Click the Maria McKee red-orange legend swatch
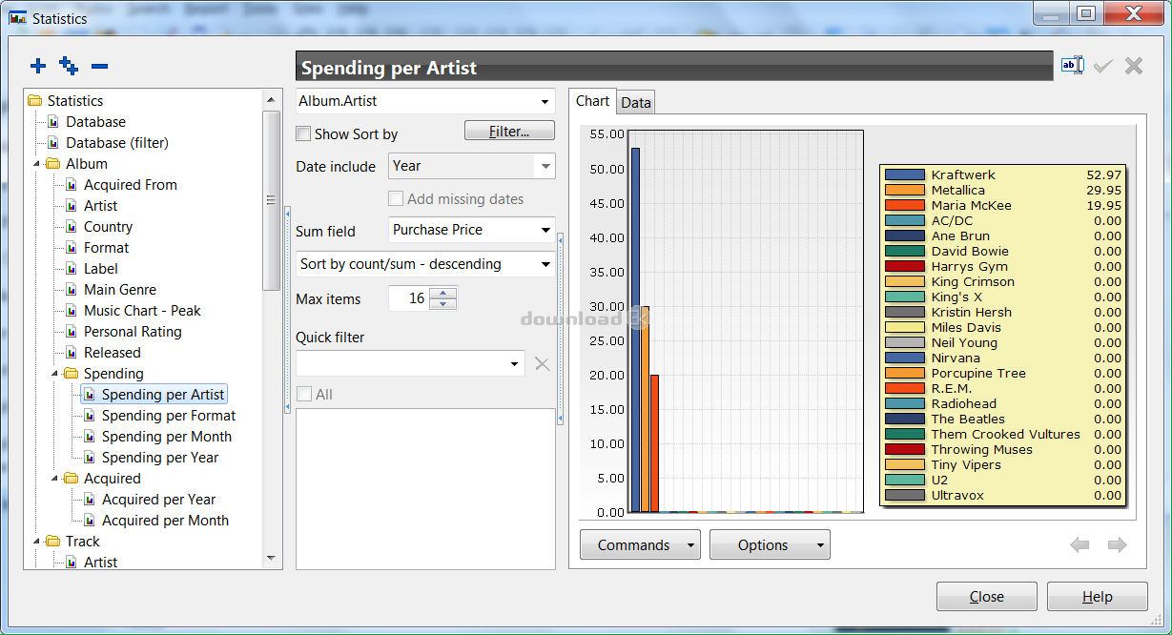This screenshot has width=1172, height=635. point(905,206)
